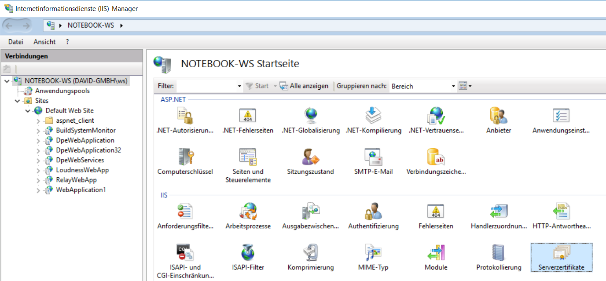The image size is (606, 281).
Task: Open the Authentifizierung feature
Action: tap(373, 215)
